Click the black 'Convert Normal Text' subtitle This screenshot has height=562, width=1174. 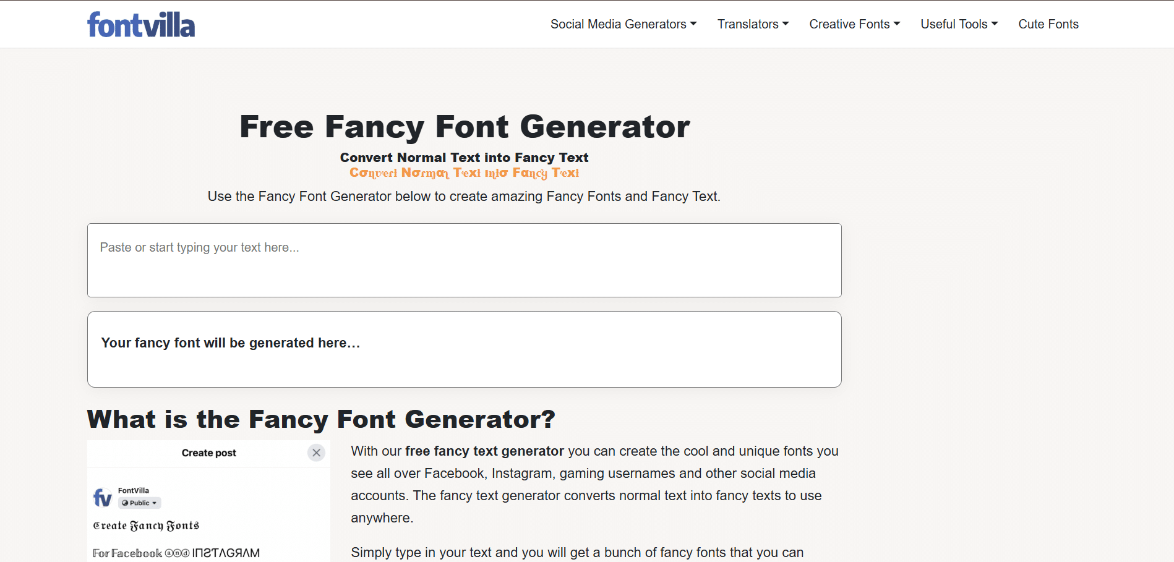coord(464,158)
